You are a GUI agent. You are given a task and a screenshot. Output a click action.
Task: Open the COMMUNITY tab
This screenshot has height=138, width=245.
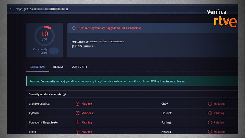coord(79,67)
